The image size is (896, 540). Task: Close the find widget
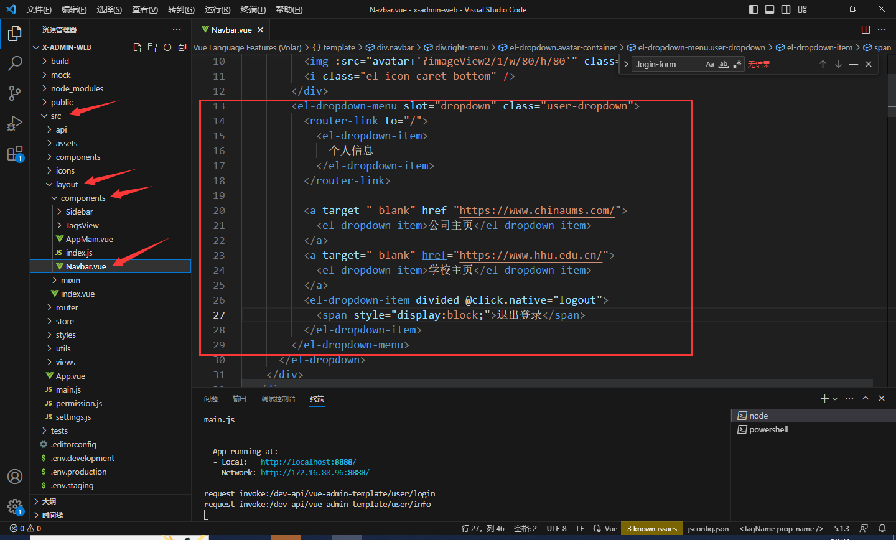point(869,64)
